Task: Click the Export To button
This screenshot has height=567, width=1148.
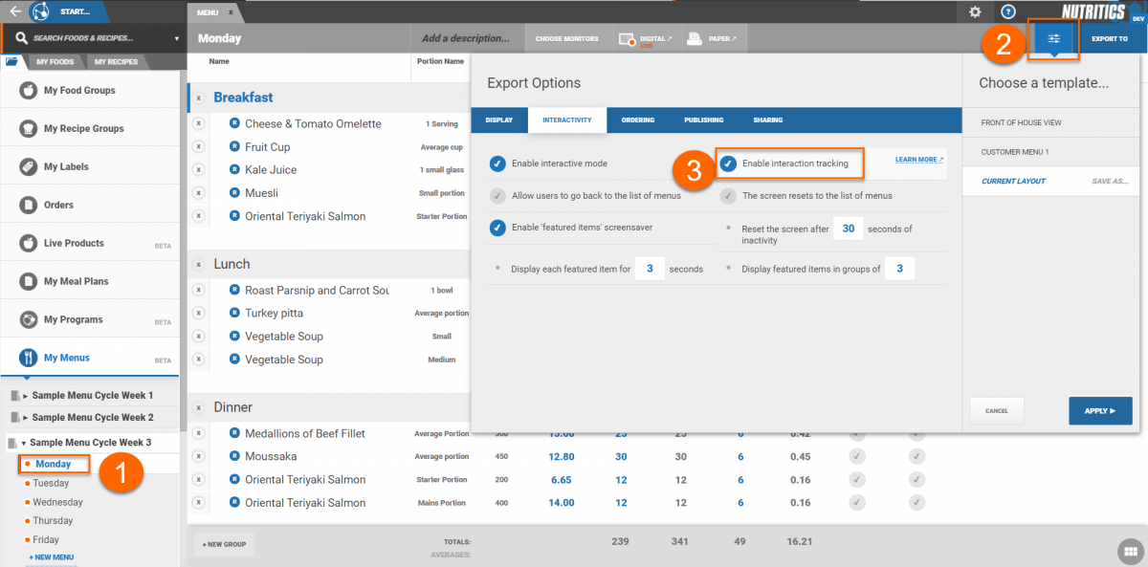Action: click(x=1110, y=39)
